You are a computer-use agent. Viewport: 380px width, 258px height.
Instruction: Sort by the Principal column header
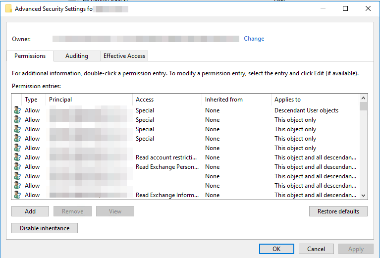click(x=89, y=100)
